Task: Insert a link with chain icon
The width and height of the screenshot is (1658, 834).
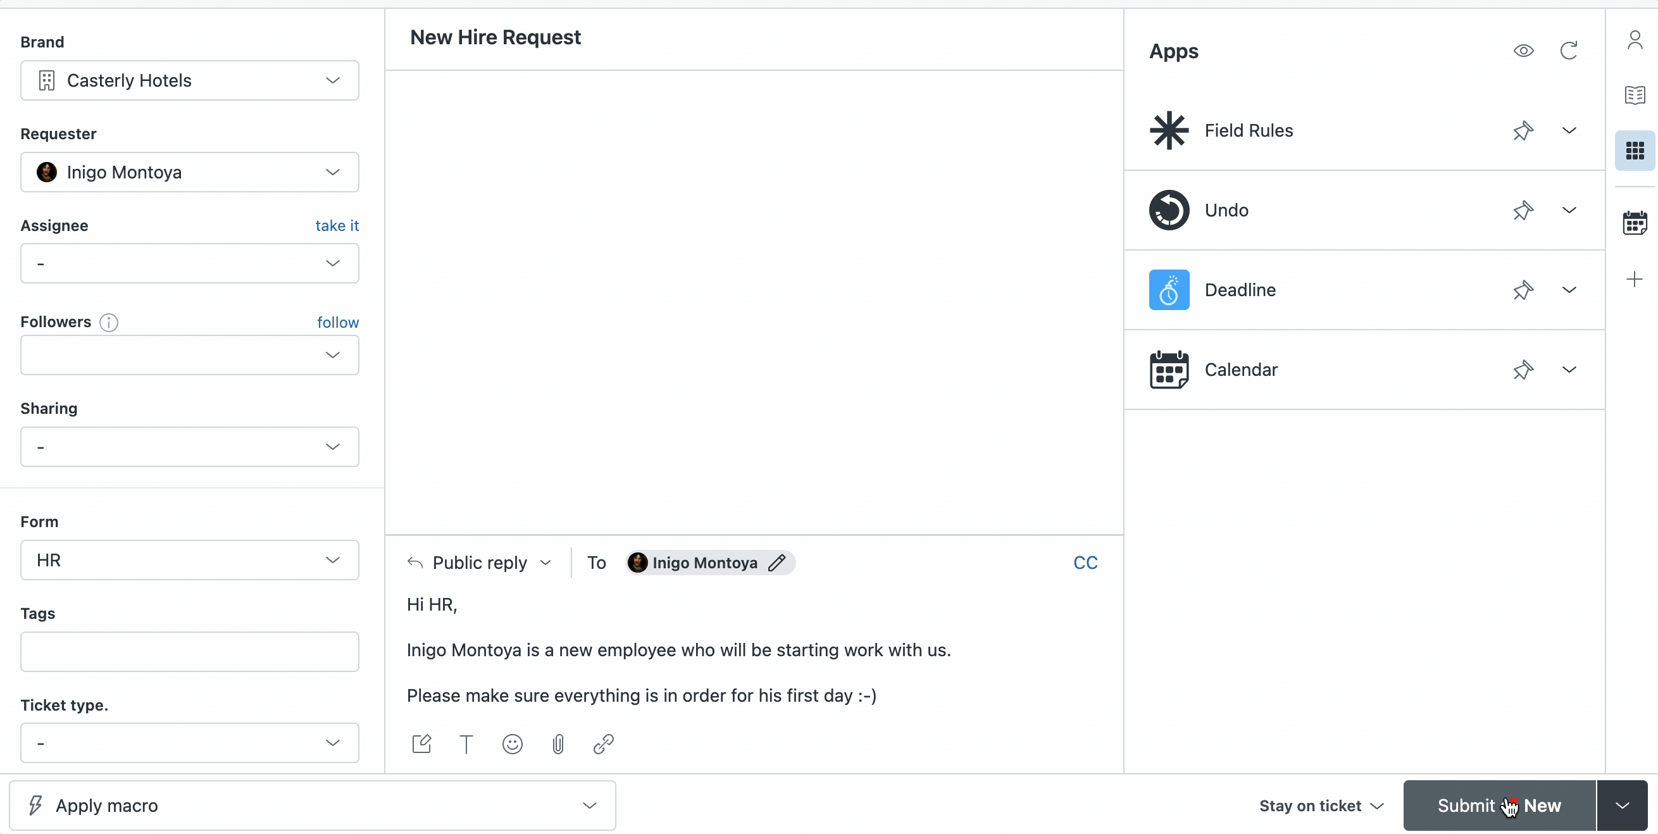Action: [x=603, y=745]
